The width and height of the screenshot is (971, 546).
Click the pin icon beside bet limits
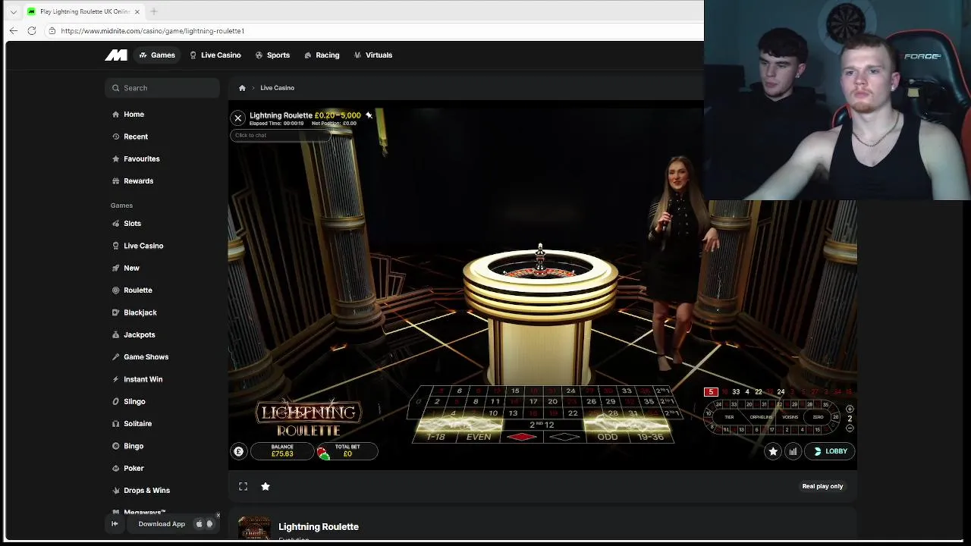coord(369,115)
